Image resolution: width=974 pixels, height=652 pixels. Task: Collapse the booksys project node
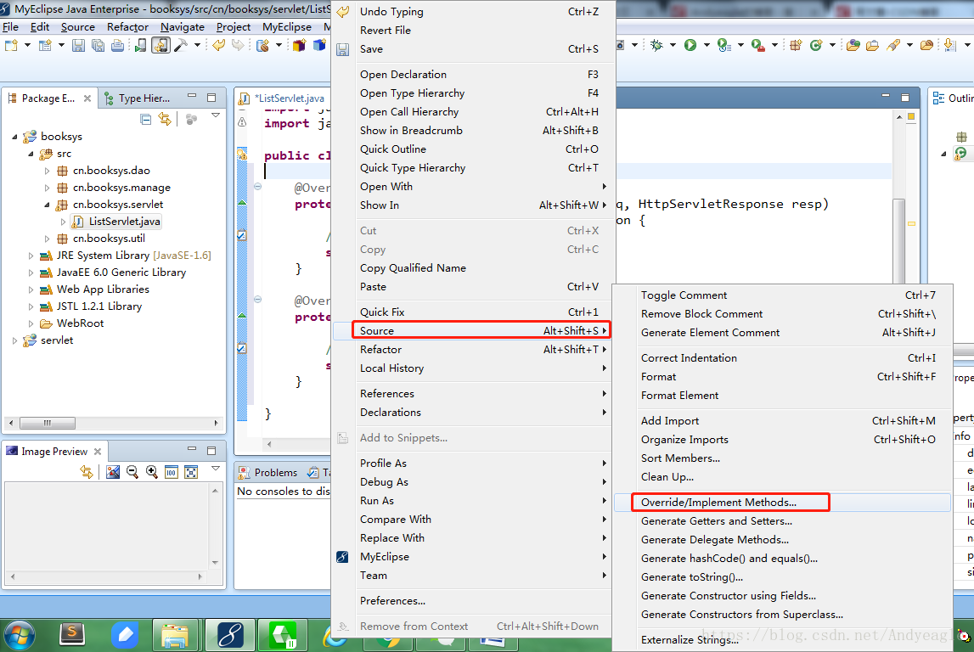click(x=15, y=137)
